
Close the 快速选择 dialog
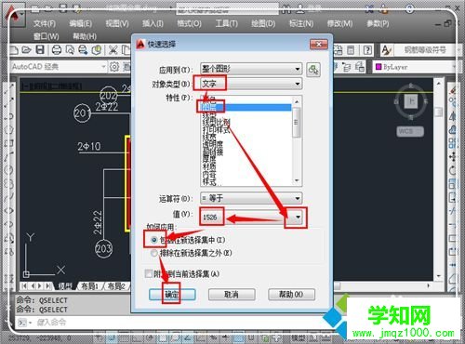[x=319, y=45]
